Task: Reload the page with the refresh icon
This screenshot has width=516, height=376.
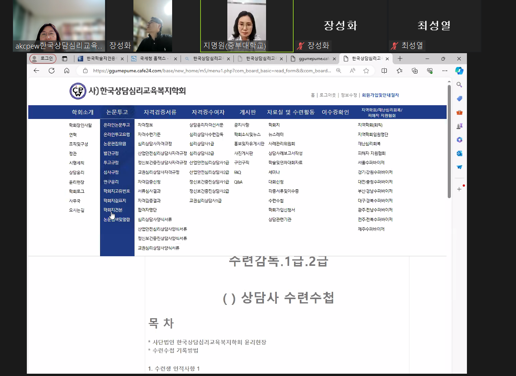Action: (x=51, y=70)
